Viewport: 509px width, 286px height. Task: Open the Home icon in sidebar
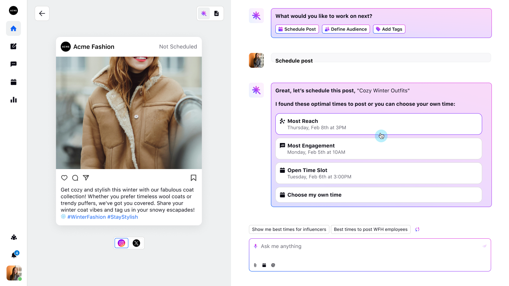coord(13,29)
